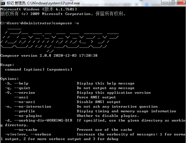Click 'Prevent use of the cache' description
The width and height of the screenshot is (186, 143).
click(104, 130)
